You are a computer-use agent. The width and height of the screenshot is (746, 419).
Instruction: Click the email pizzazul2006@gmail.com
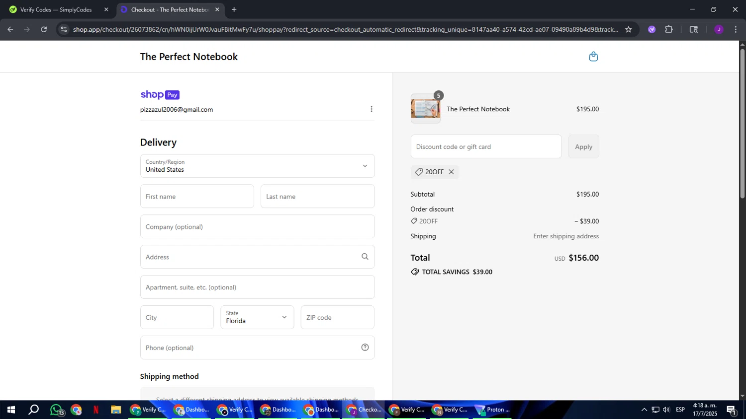(177, 110)
